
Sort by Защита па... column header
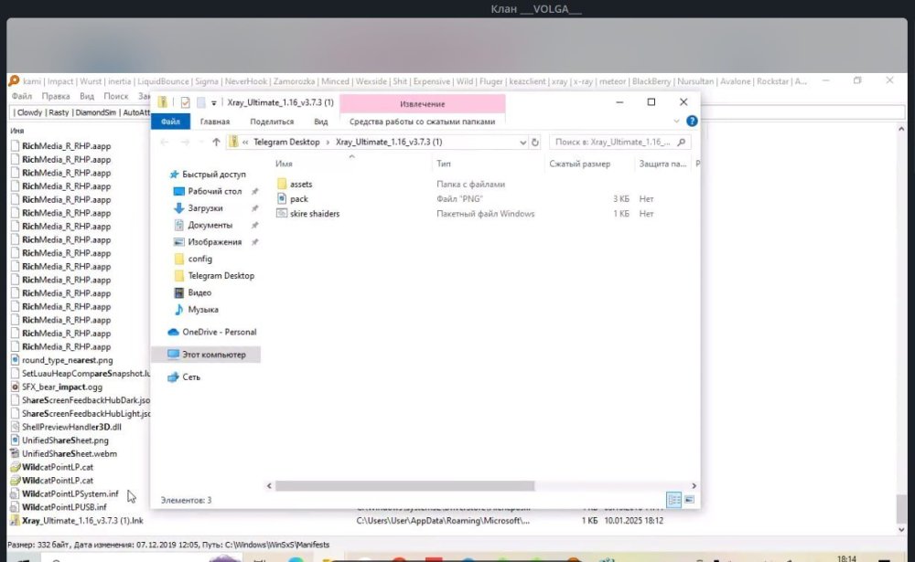662,164
